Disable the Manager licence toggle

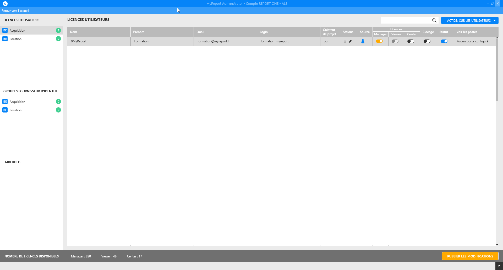point(379,41)
